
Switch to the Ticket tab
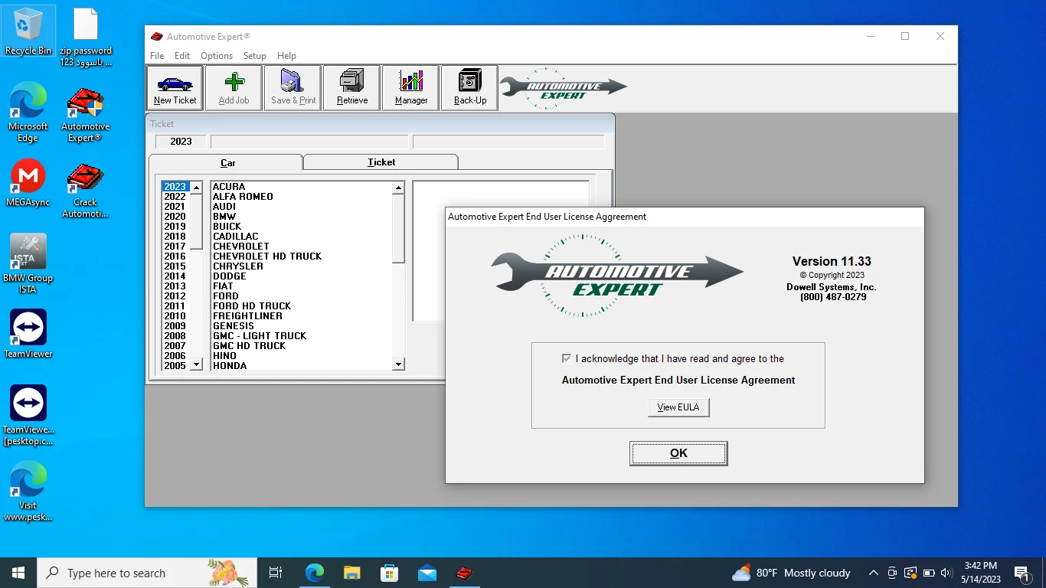click(x=381, y=162)
